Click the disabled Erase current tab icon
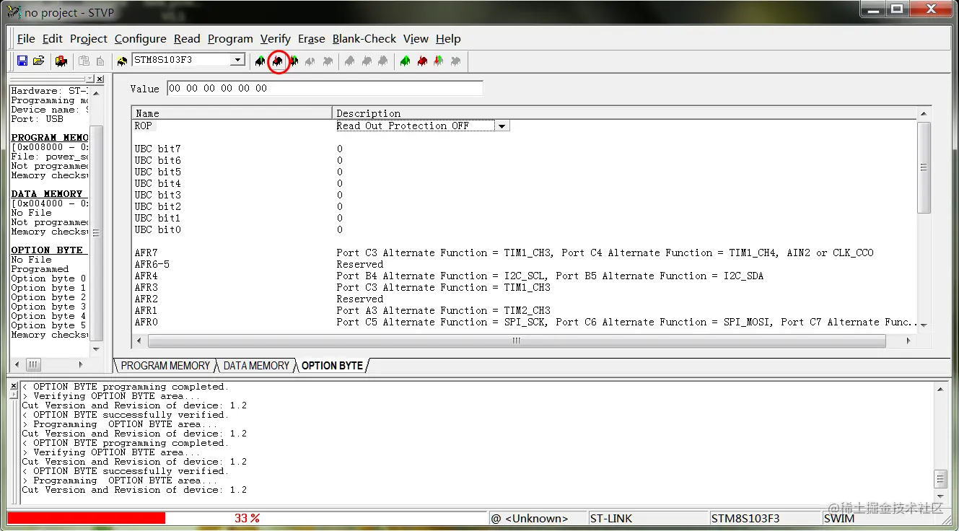959x531 pixels. pyautogui.click(x=311, y=61)
